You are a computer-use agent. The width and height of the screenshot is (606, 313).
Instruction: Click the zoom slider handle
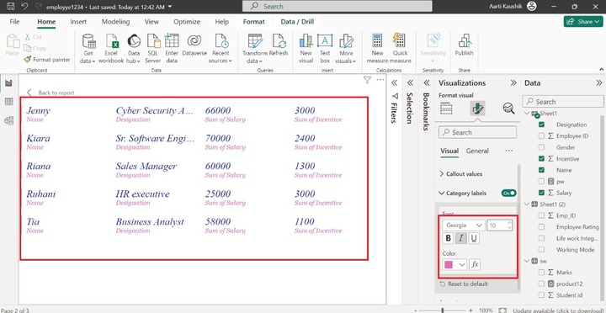443,310
